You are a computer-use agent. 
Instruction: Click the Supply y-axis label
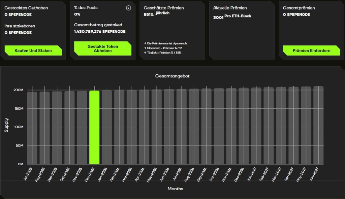click(6, 125)
